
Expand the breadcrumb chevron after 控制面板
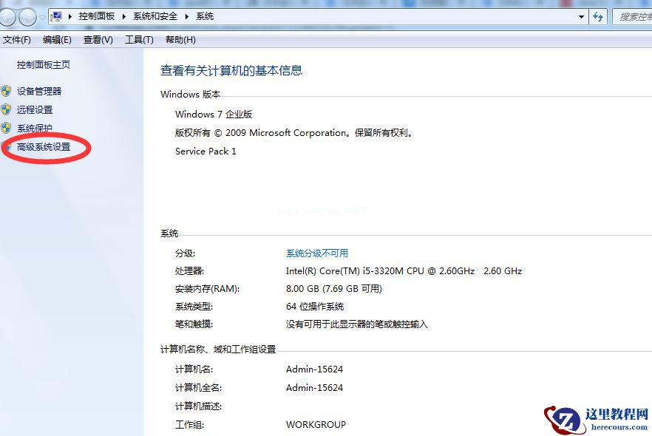123,16
